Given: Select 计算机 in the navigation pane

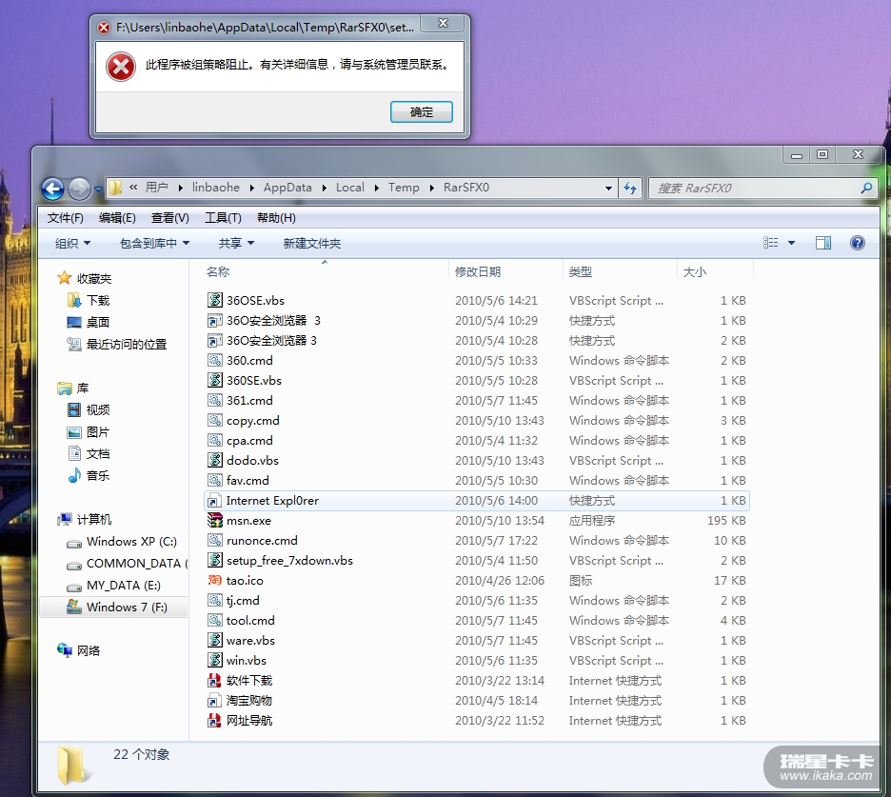Looking at the screenshot, I should (93, 519).
